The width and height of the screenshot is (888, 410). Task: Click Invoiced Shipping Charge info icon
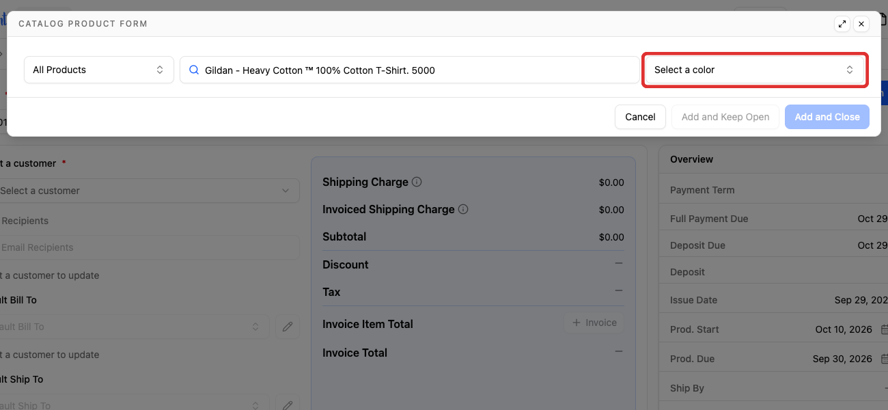[x=463, y=210]
